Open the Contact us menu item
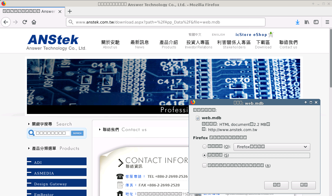The width and height of the screenshot is (332, 196). pyautogui.click(x=288, y=45)
